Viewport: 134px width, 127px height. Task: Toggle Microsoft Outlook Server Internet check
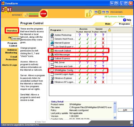(x=103, y=51)
